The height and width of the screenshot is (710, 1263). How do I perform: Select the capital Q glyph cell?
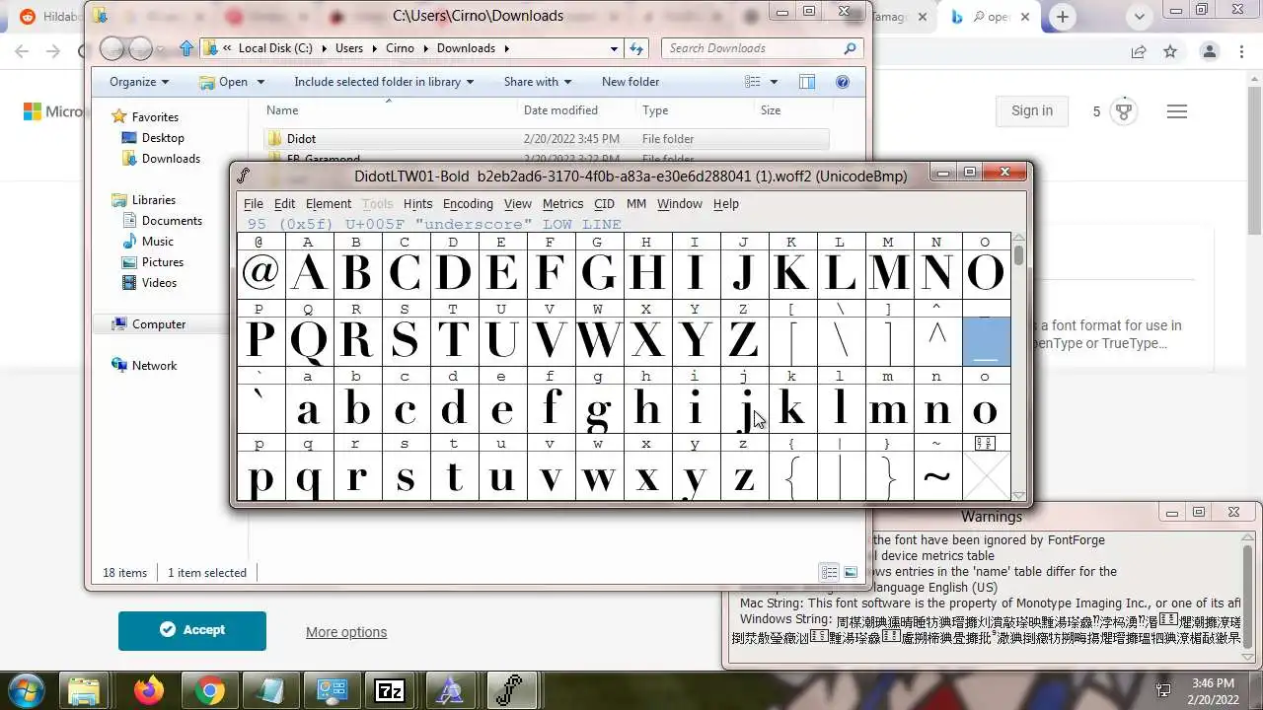[309, 341]
